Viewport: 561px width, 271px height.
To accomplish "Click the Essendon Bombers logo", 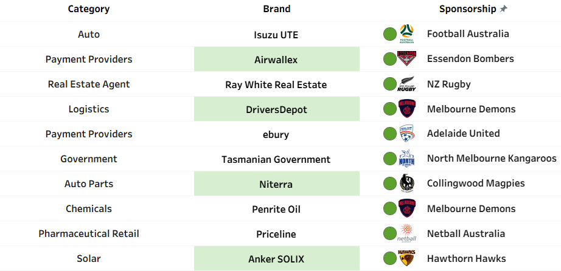I will point(407,58).
